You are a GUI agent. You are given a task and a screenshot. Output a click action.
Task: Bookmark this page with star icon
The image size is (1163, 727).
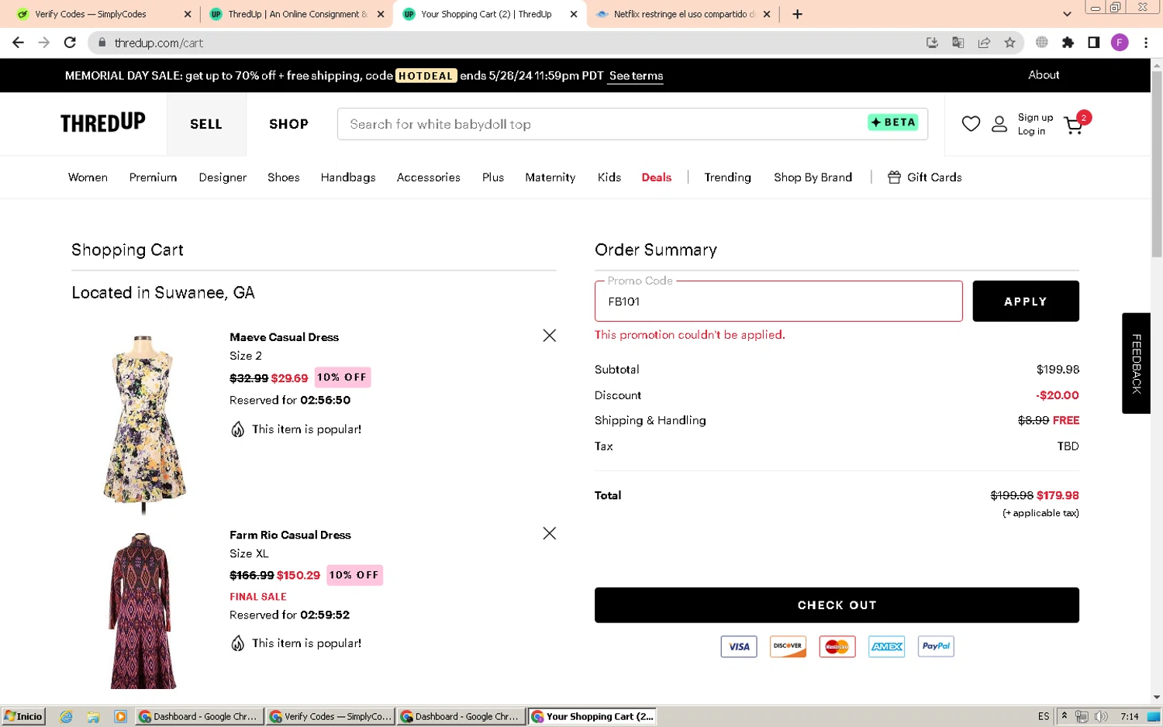1009,43
